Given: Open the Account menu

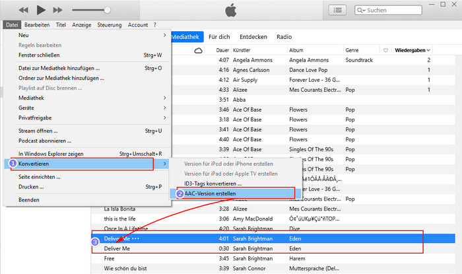Looking at the screenshot, I should 138,24.
